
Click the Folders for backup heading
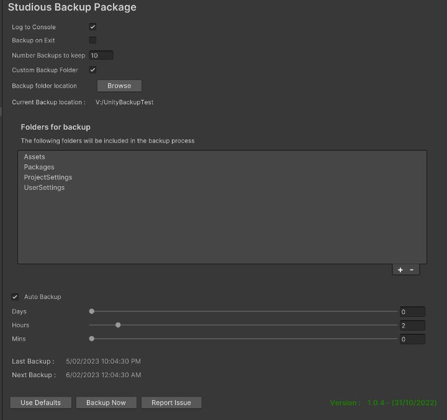56,127
